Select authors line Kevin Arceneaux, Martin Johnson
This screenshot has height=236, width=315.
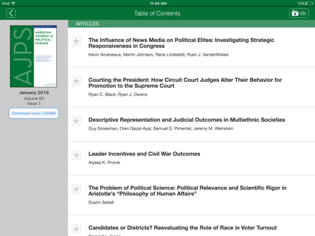159,54
